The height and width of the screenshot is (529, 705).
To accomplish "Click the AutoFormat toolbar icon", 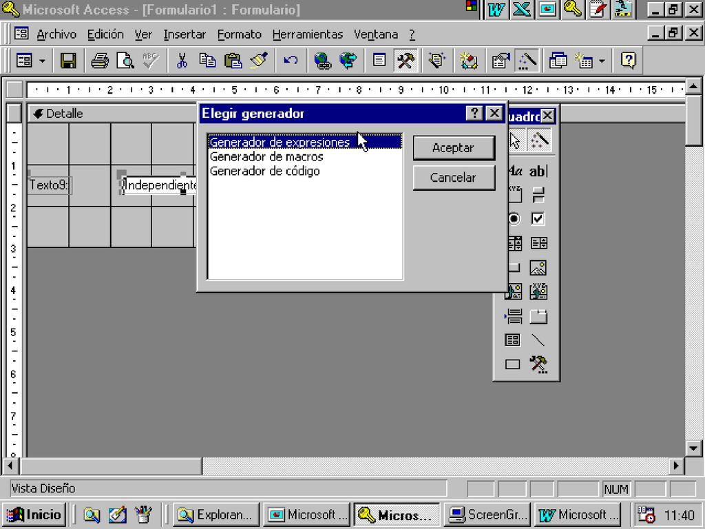I will tap(436, 61).
